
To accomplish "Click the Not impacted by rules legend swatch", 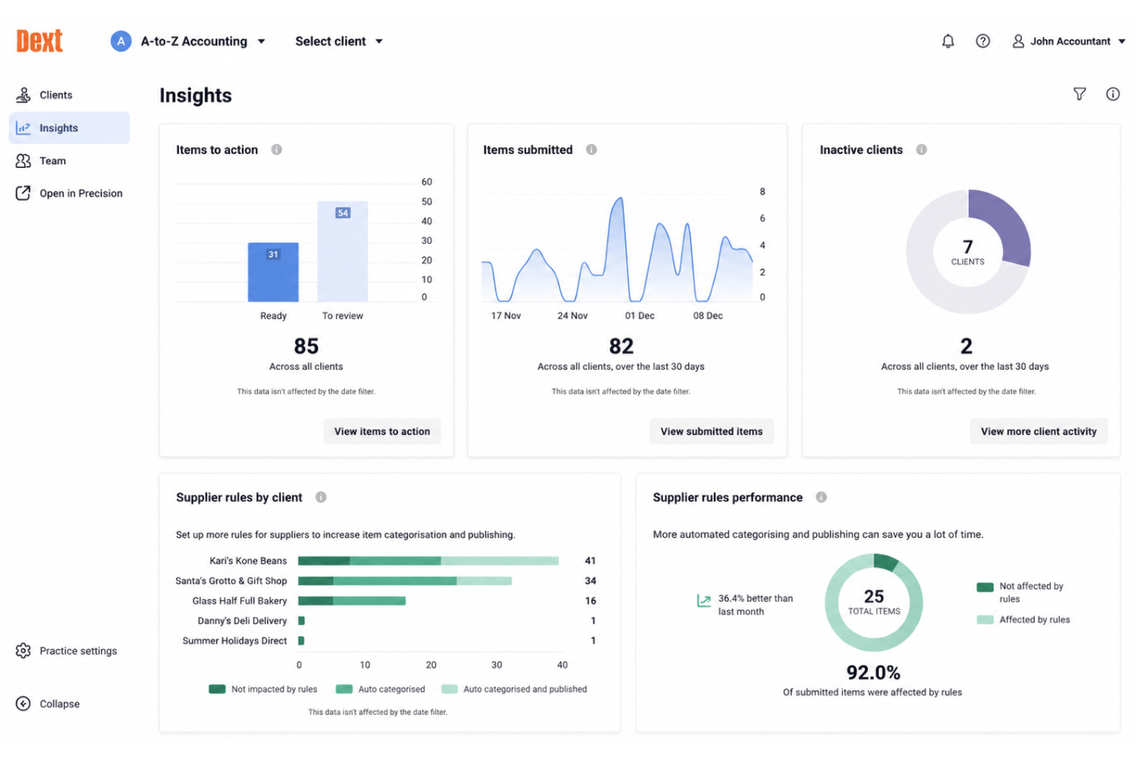I will click(217, 689).
